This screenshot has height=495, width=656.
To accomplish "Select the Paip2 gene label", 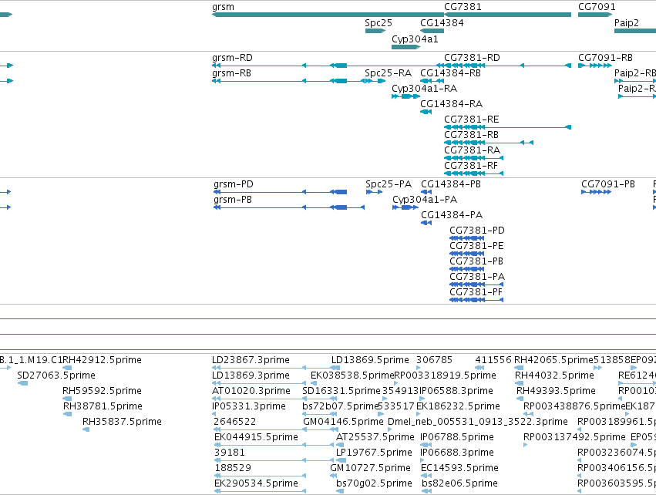I will pyautogui.click(x=626, y=23).
